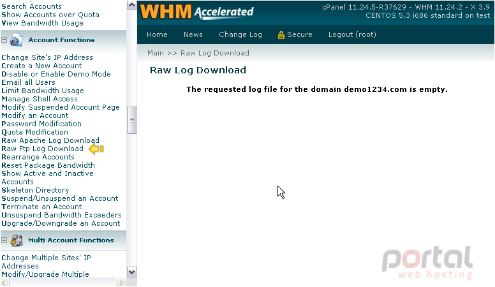
Task: Click Terminate an Account
Action: click(41, 207)
